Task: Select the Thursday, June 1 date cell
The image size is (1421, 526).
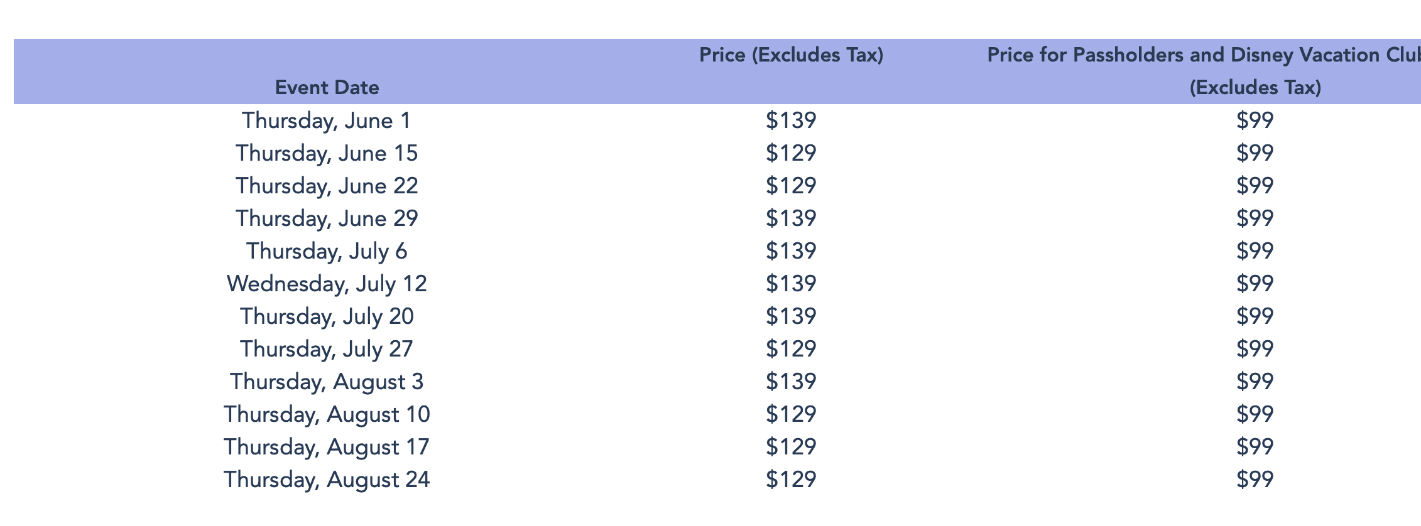Action: coord(327,121)
